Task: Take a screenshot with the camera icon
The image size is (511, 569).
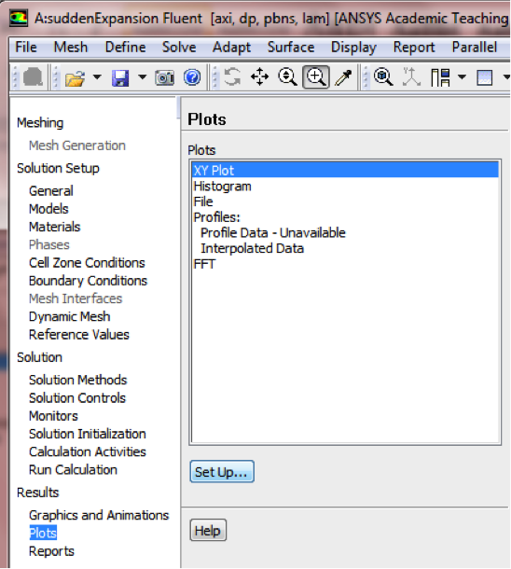Action: (x=165, y=77)
